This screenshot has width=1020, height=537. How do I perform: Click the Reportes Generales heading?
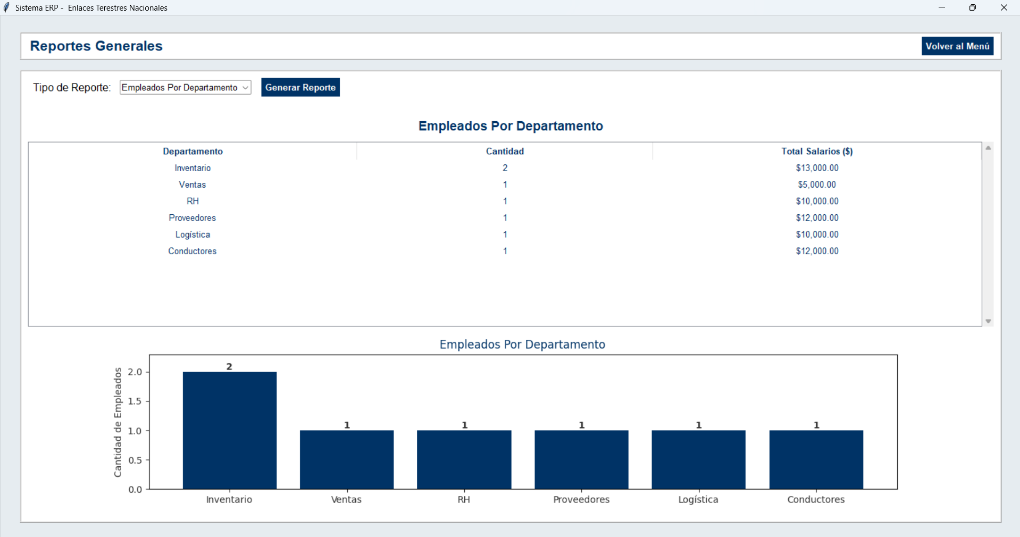coord(96,46)
